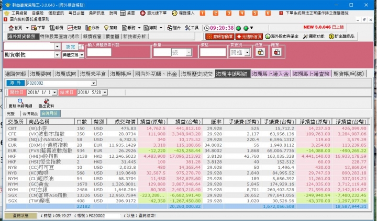Switch to 新技術分析 tab
This screenshot has height=221, width=377.
[x=135, y=37]
